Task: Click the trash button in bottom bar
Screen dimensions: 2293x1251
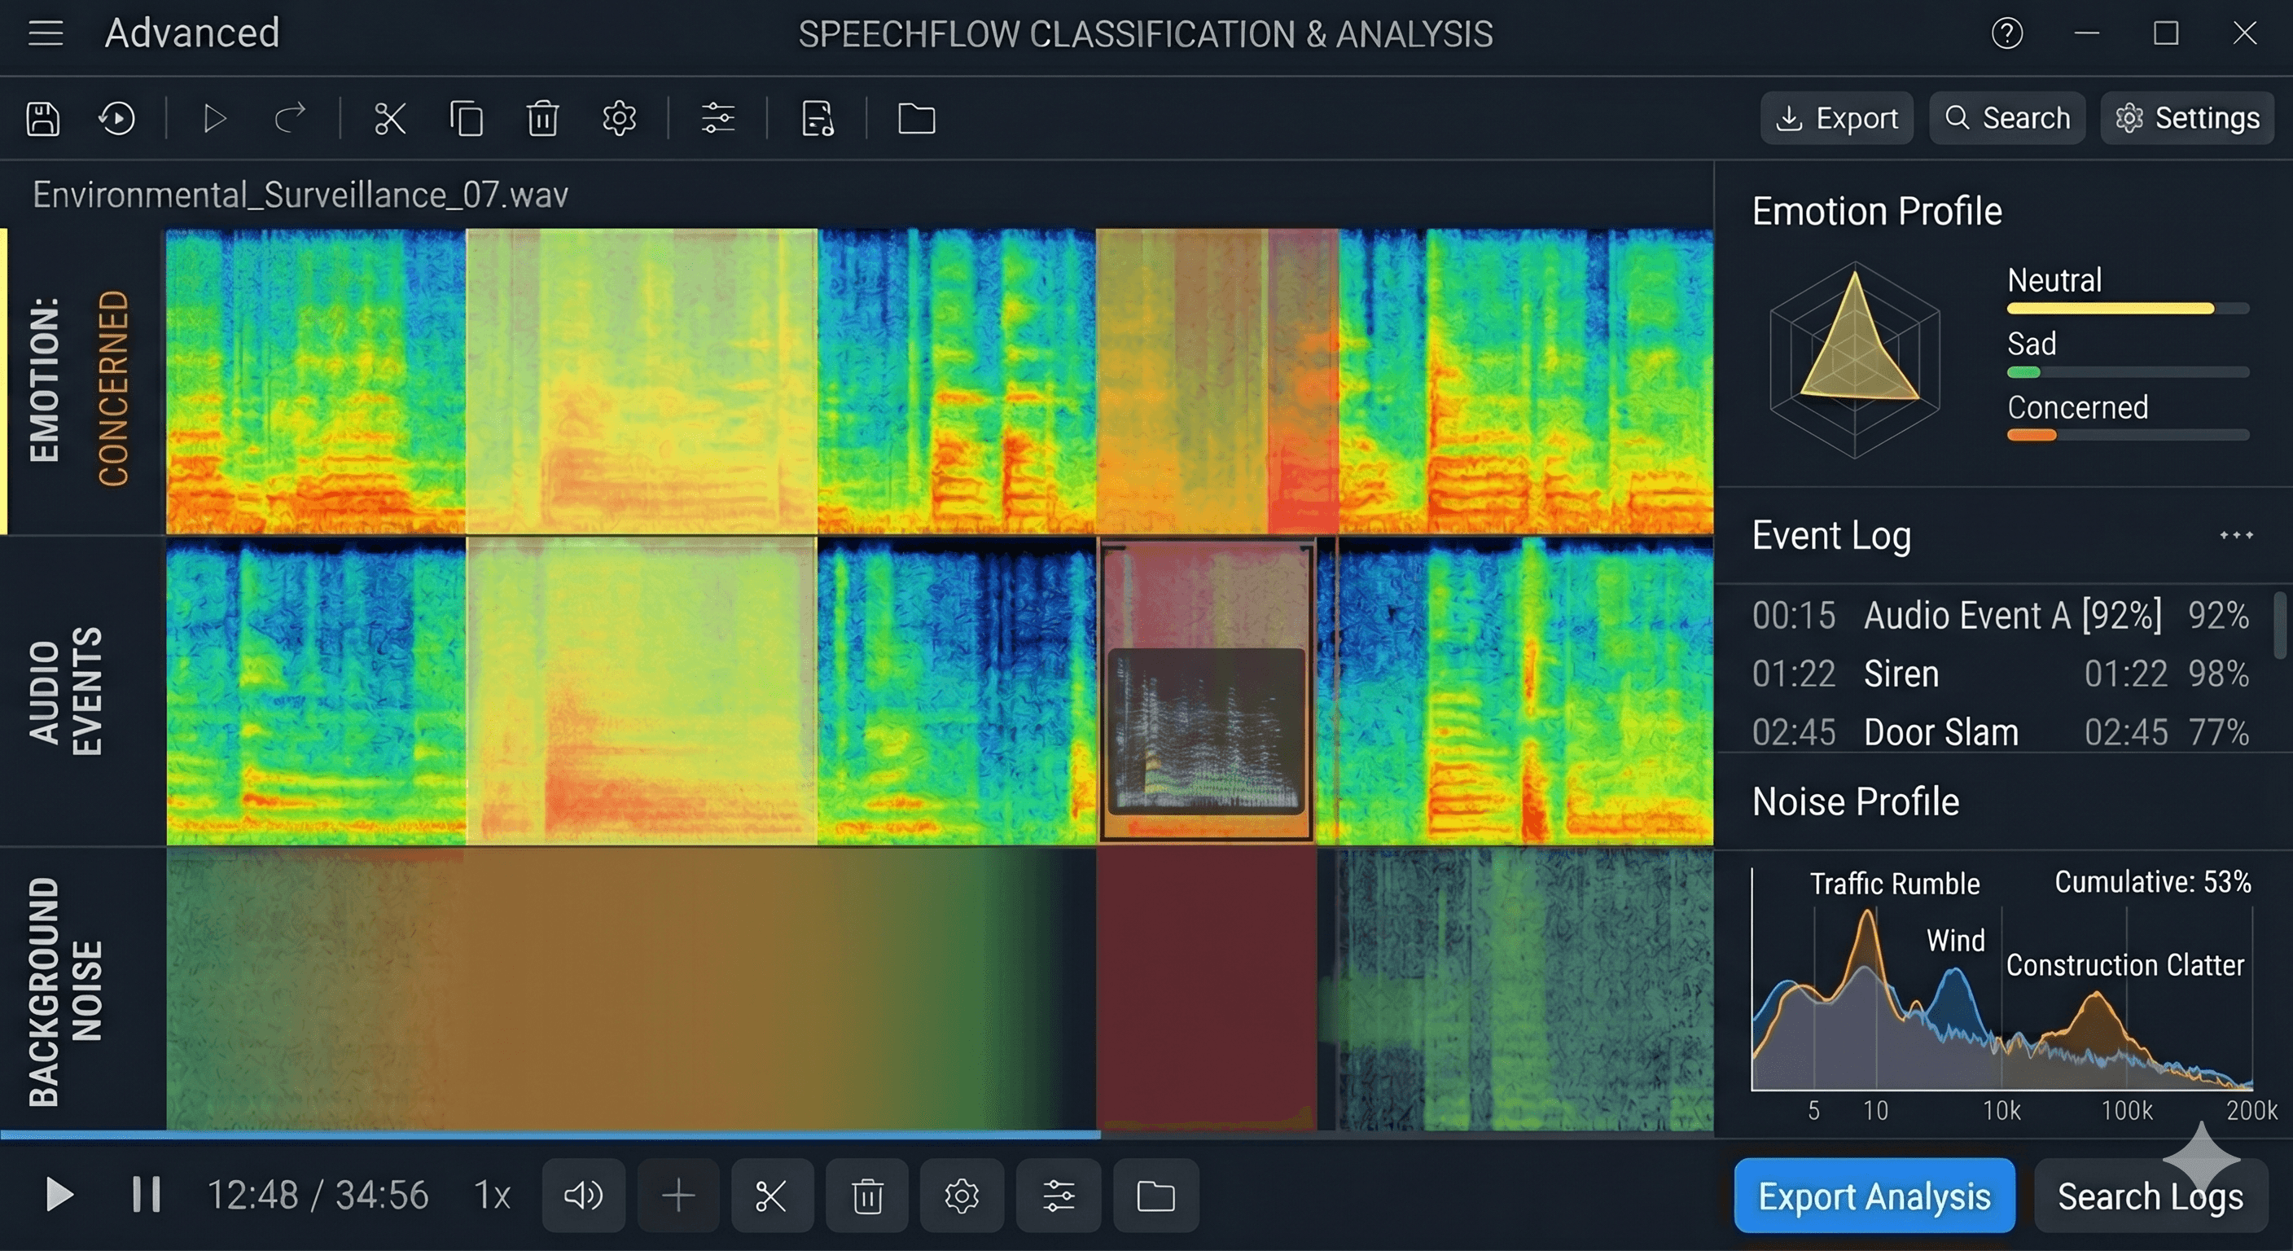Action: [867, 1195]
